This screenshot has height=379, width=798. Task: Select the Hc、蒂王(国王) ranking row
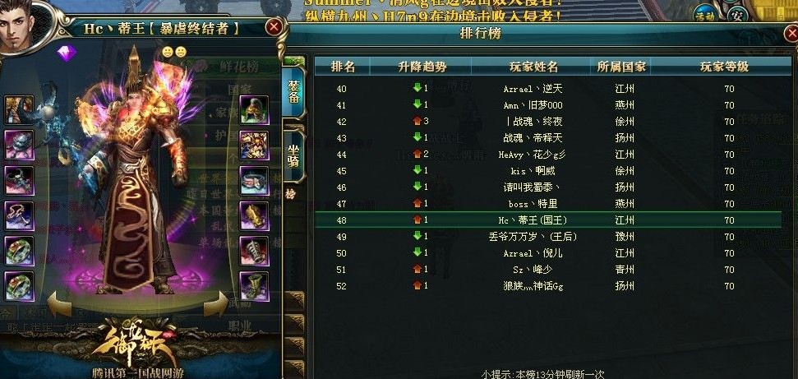click(x=548, y=220)
